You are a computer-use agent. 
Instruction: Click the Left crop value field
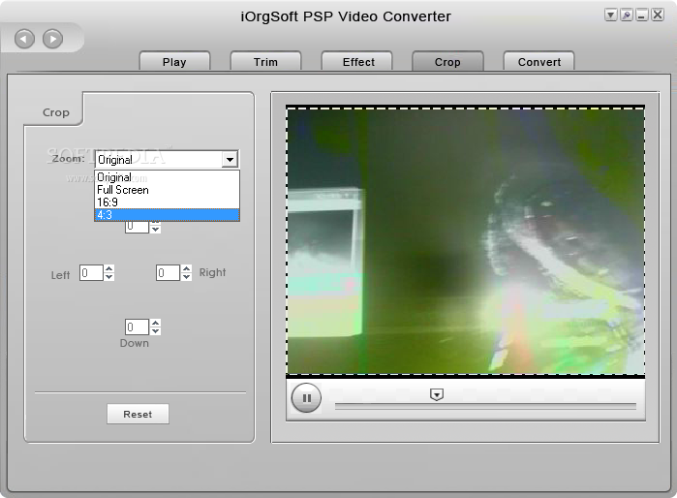(91, 273)
